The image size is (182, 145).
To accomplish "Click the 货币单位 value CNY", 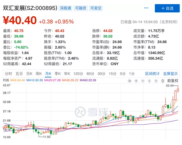I will click(x=114, y=64).
